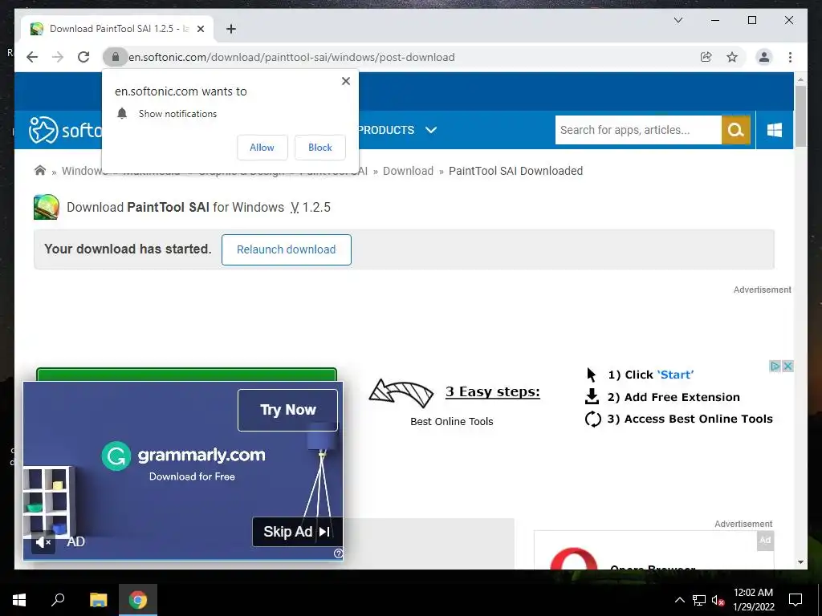Click 'Add Free Extension' text
The image size is (822, 616).
click(x=682, y=397)
